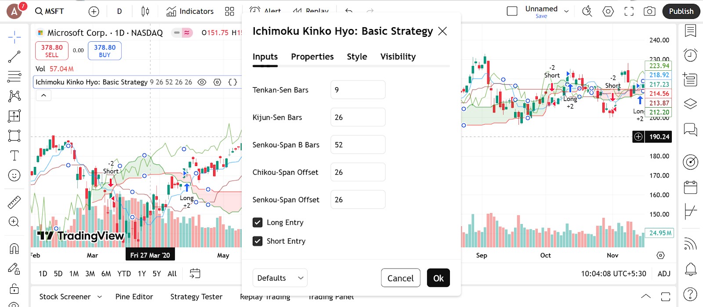Screen dimensions: 703x307
Task: Enter fullscreen mode
Action: pyautogui.click(x=629, y=11)
